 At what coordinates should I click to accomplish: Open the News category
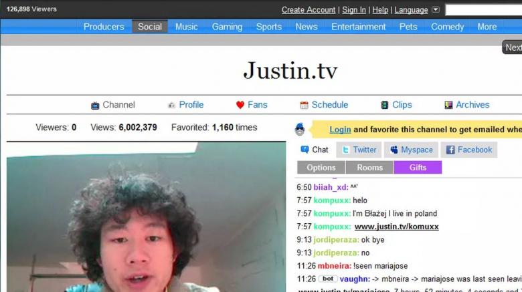[x=307, y=27]
